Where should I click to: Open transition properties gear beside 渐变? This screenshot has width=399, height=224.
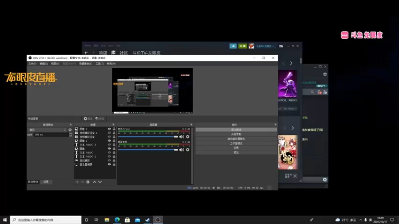(70, 130)
